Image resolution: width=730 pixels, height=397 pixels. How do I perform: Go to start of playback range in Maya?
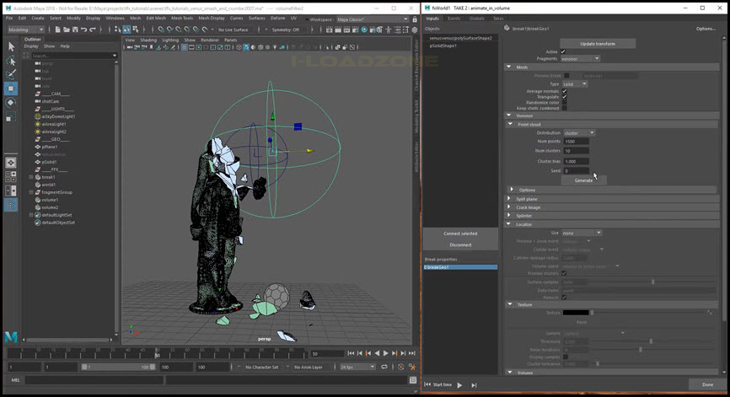pos(351,354)
